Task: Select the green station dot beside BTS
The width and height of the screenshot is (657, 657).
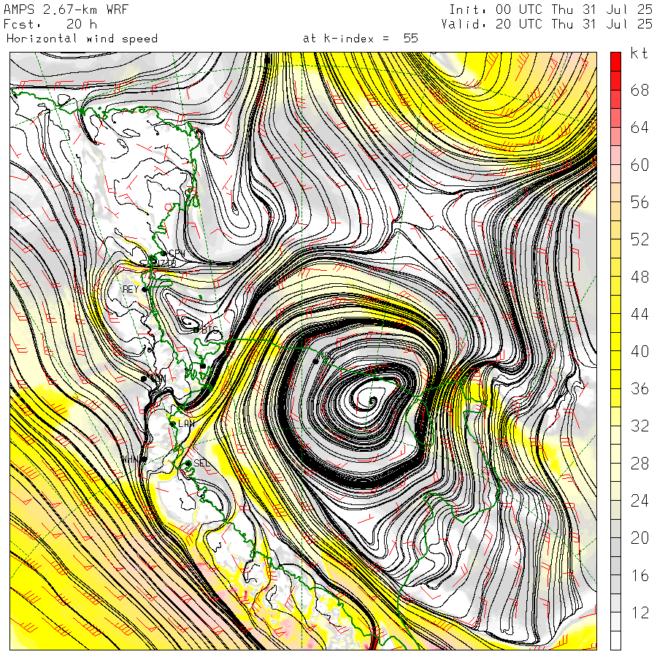Action: (x=196, y=331)
